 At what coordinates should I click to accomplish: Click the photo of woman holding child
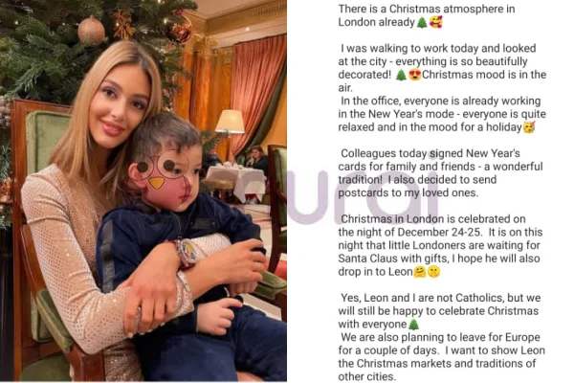pyautogui.click(x=143, y=191)
